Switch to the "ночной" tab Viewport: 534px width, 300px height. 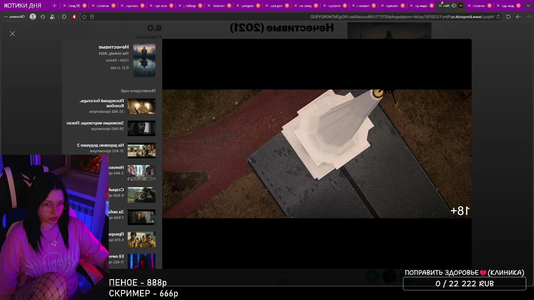[219, 6]
